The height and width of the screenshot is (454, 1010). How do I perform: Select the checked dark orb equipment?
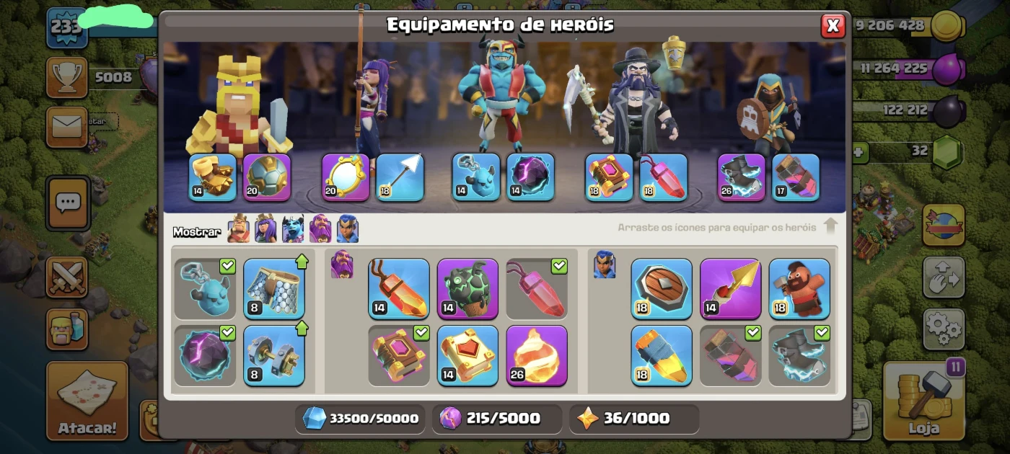[206, 355]
